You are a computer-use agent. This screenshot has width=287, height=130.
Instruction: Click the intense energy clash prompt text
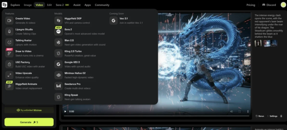click(x=269, y=26)
